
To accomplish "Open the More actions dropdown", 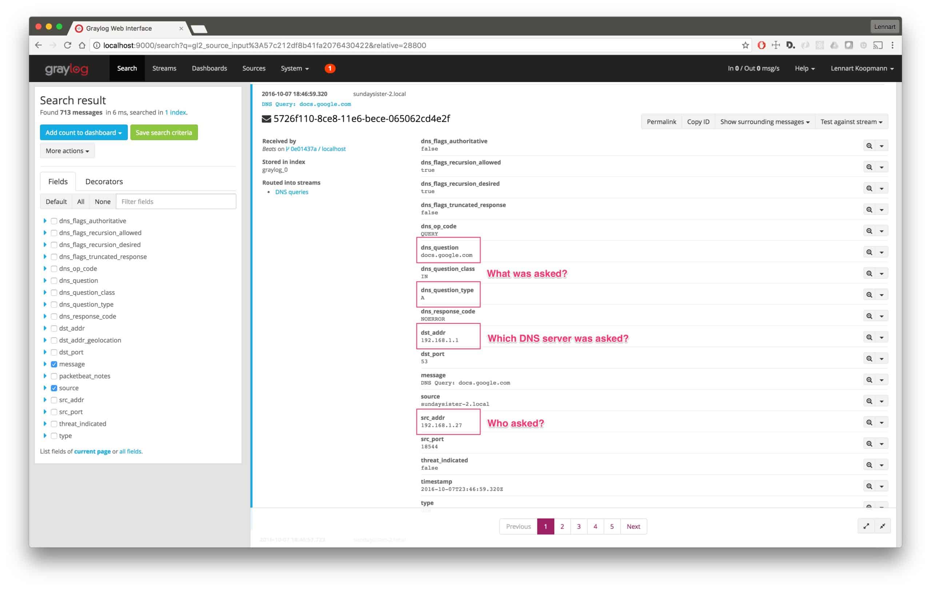I will [x=67, y=151].
